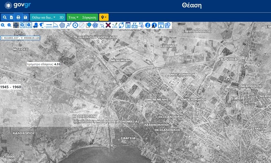Click the 'ΚΑΛΟΧΩΡΙΟΝ' map label
271x163 pixels.
(84, 116)
